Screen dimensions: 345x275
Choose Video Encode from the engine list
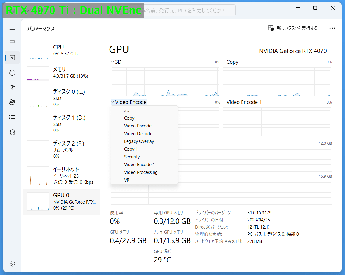[144, 126]
